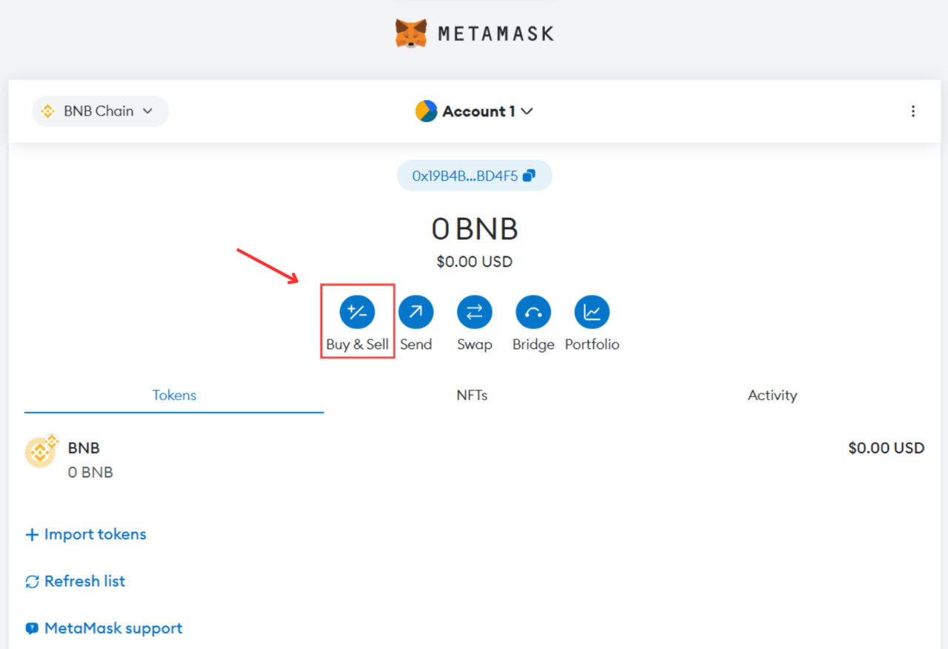Screen dimensions: 948x649
Task: Open the three-dot account options menu
Action: click(912, 111)
